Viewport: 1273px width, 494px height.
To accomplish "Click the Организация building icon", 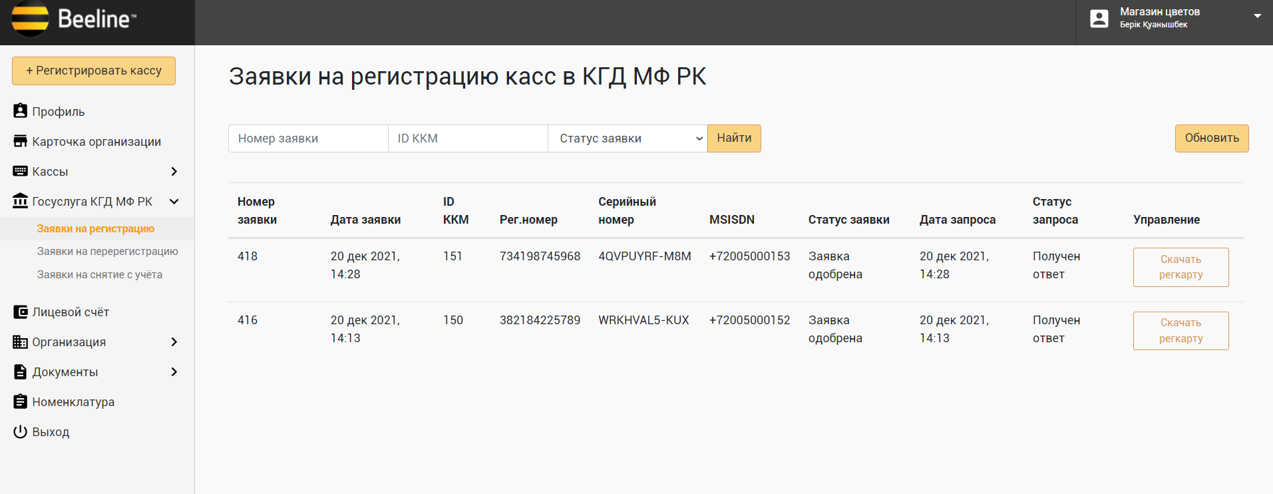I will (21, 342).
